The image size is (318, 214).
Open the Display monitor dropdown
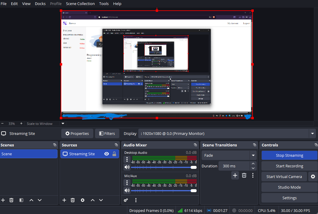[x=313, y=133]
